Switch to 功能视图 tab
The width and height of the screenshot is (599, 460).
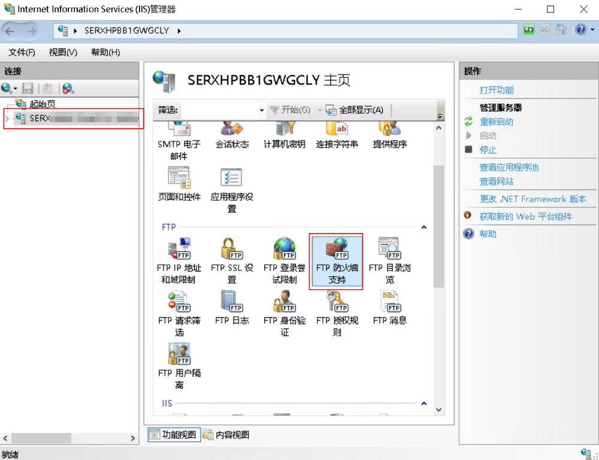pyautogui.click(x=174, y=435)
